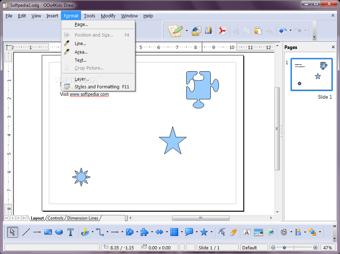Expand the Callouts dropdown arrow
The height and width of the screenshot is (254, 340).
[197, 232]
